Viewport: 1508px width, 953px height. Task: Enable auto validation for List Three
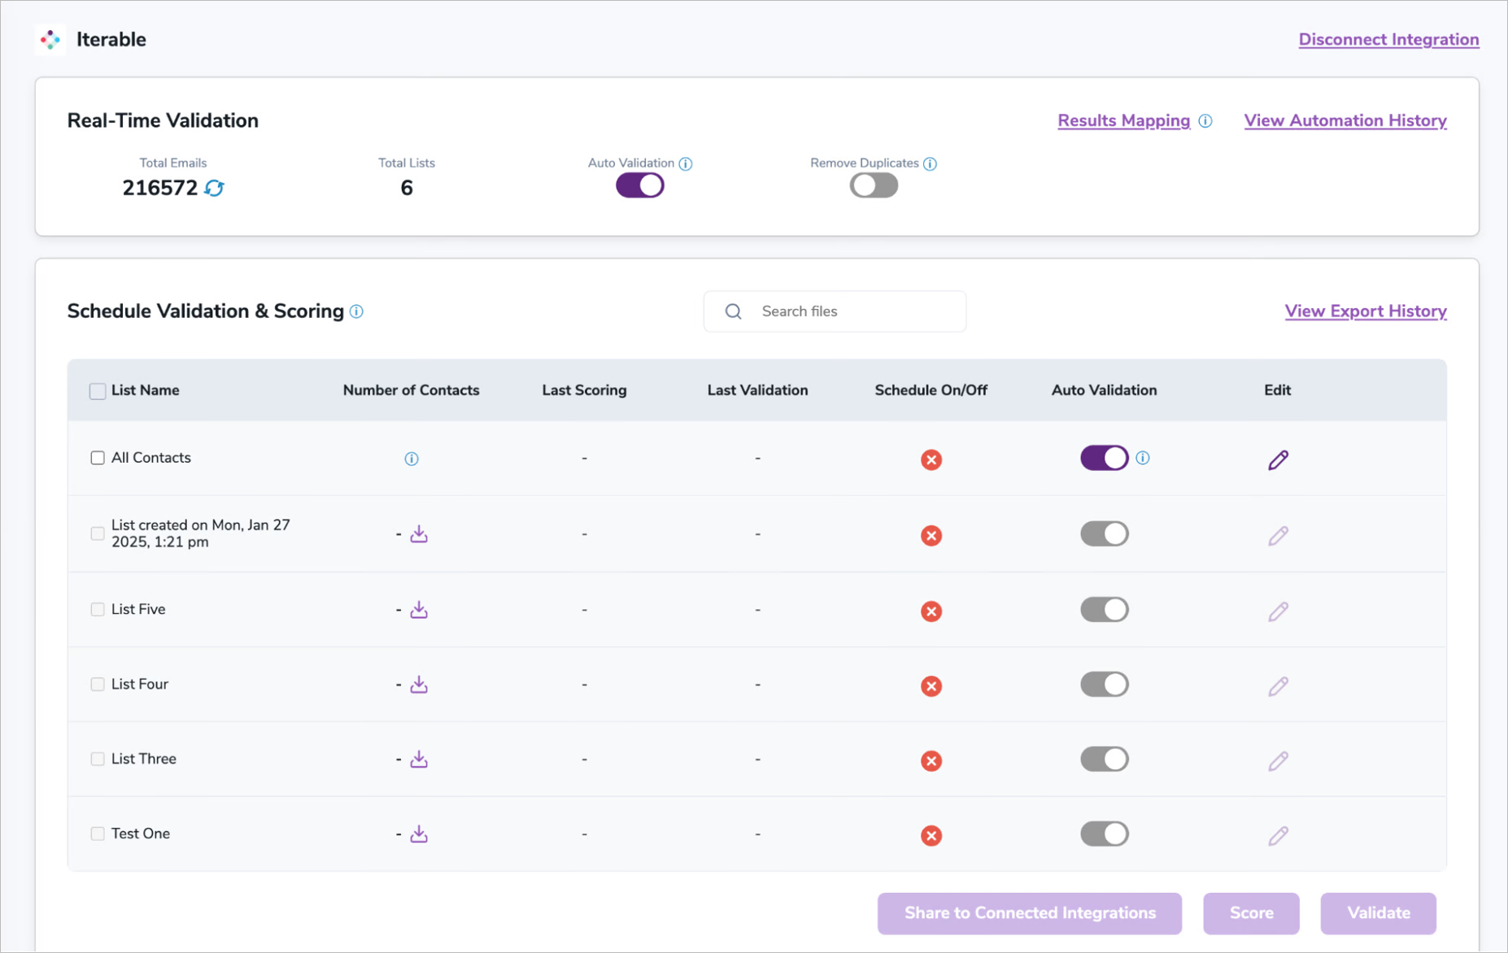pos(1104,759)
